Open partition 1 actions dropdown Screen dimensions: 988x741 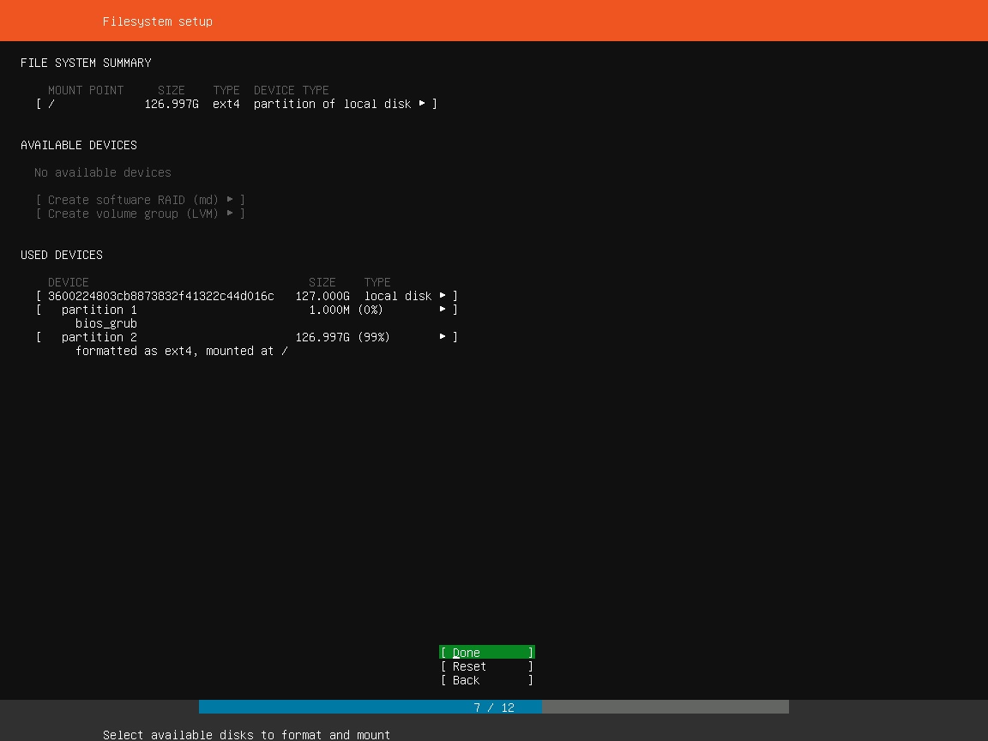pos(443,310)
